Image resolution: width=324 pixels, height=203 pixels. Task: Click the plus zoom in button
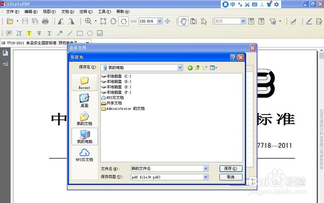[x=168, y=21]
